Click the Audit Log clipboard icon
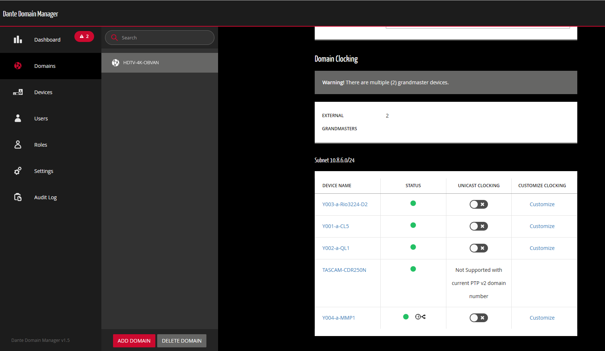This screenshot has height=351, width=605. point(18,197)
